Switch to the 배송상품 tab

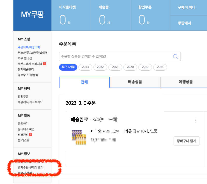pos(135,82)
